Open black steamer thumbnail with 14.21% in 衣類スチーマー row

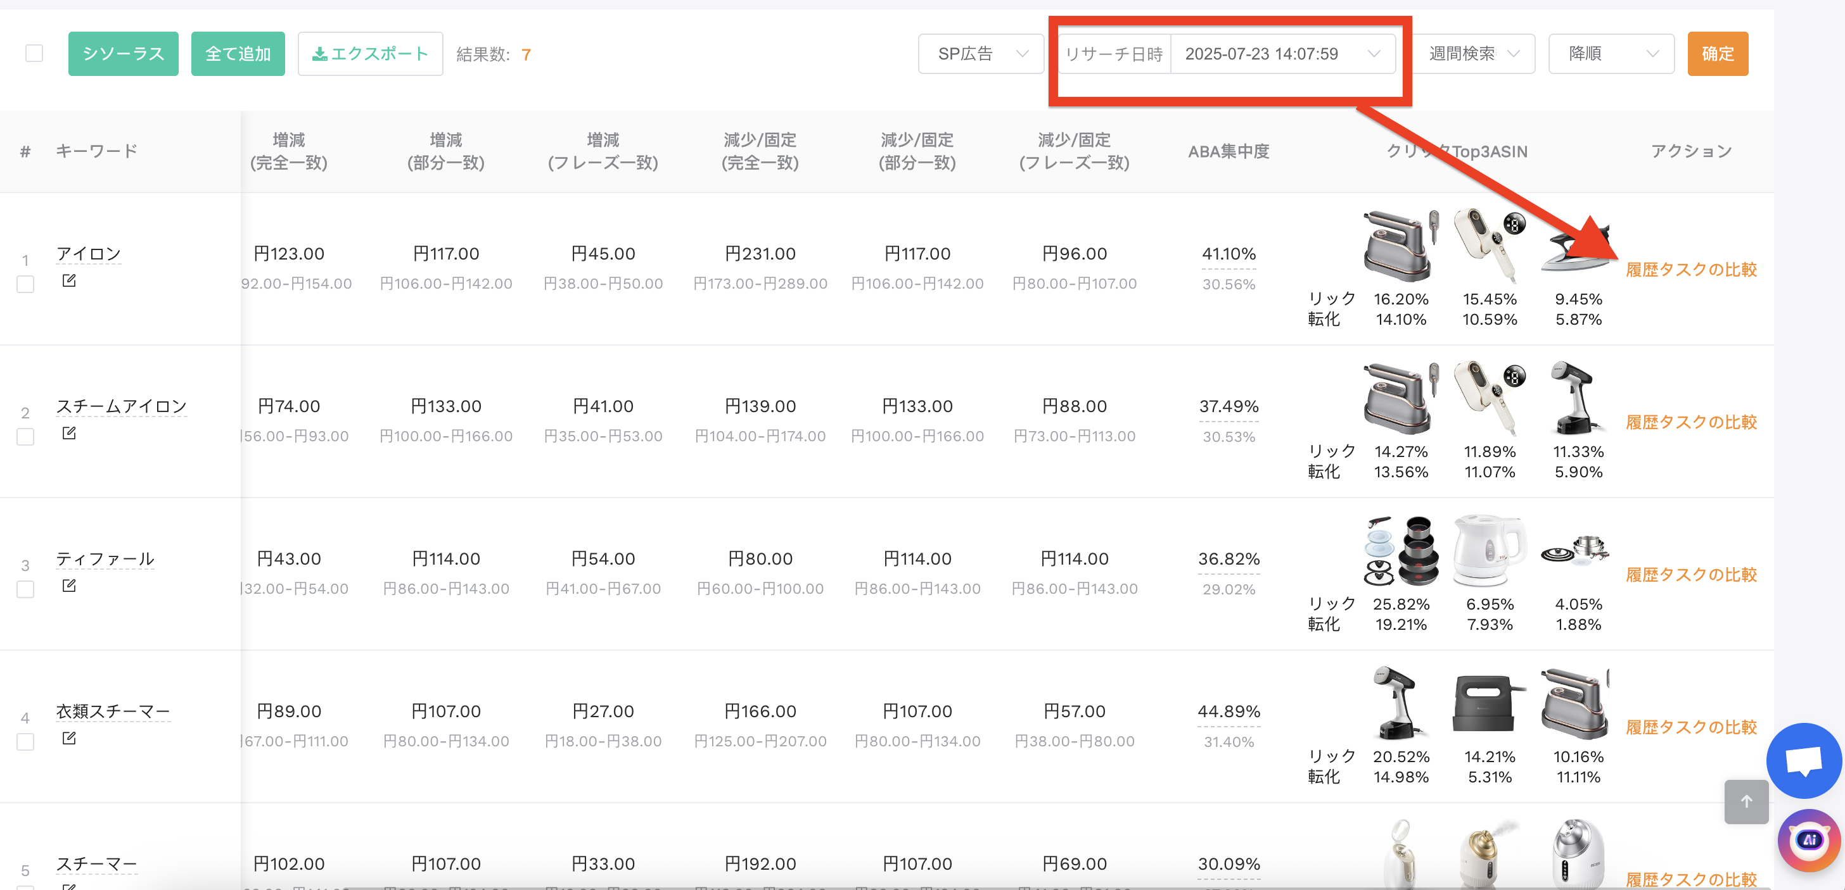(1489, 703)
